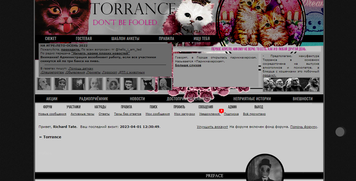The height and width of the screenshot is (181, 356).
Task: Open the СЮЖЕТ banner link
Action: coord(51,39)
